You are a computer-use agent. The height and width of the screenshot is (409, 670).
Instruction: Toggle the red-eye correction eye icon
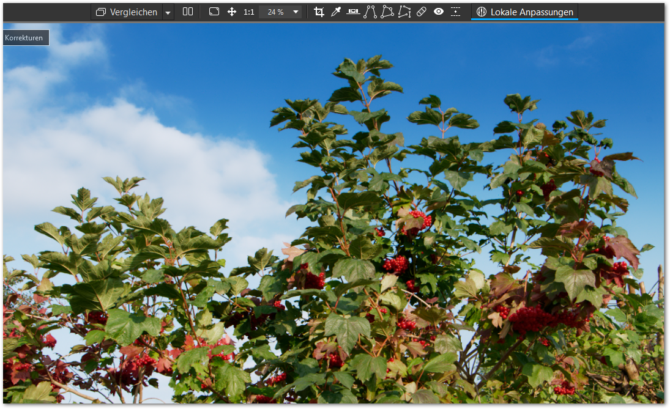[439, 12]
